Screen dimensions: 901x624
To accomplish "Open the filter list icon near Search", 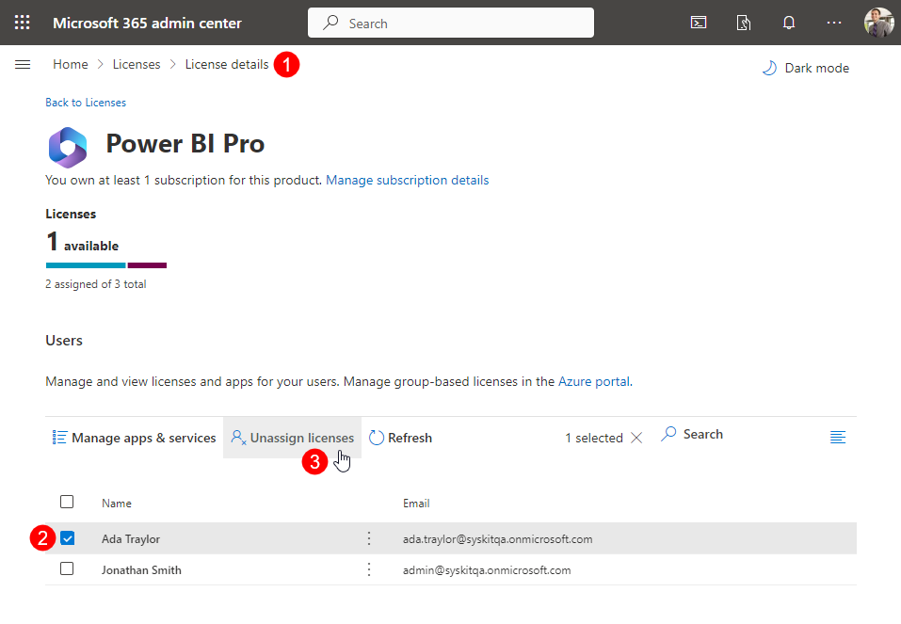I will (838, 437).
